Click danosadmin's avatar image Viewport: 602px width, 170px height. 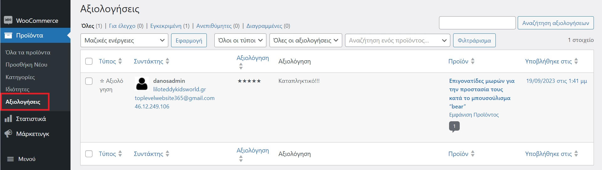coord(142,84)
